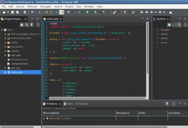Expand the vendor folder
The height and width of the screenshot is (128, 188).
pos(5,51)
